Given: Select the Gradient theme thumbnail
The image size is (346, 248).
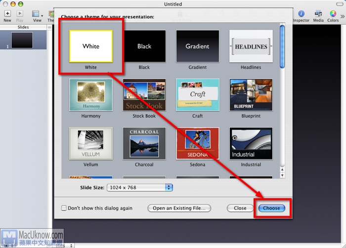Looking at the screenshot, I should [x=198, y=46].
